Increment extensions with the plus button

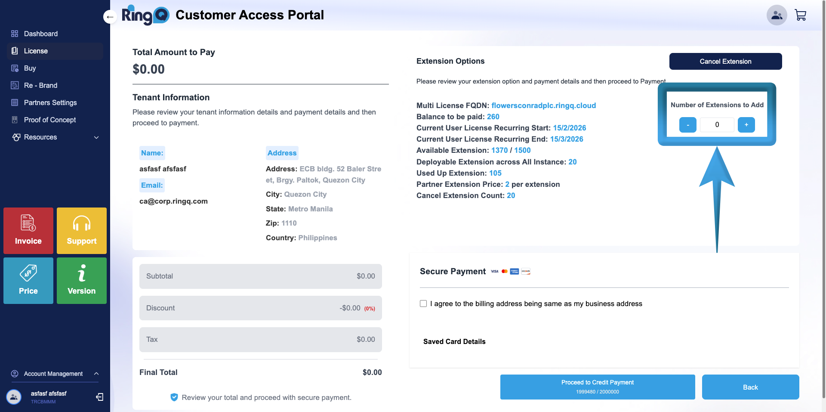(x=746, y=125)
